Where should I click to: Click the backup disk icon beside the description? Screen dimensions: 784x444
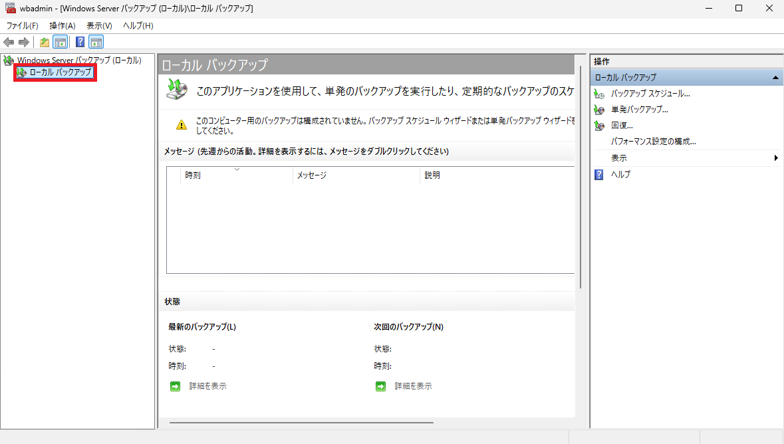(x=177, y=89)
